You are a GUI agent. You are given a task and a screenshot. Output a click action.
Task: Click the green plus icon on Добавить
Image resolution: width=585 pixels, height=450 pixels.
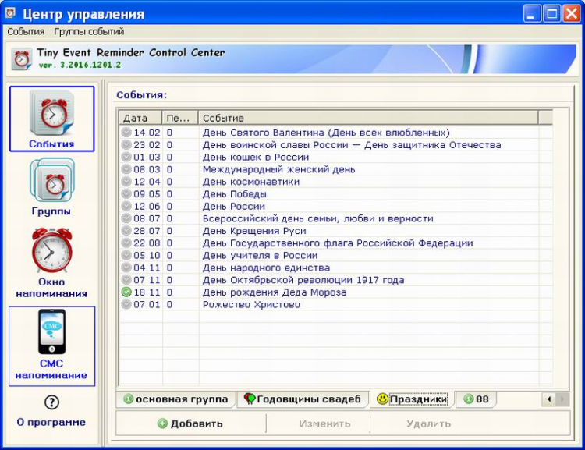pos(162,423)
